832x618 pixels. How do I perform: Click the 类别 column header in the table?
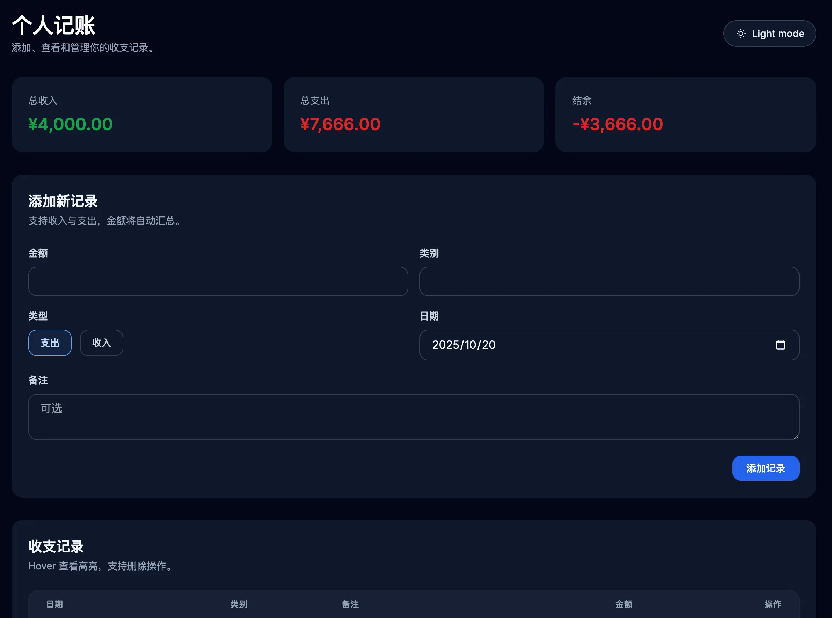[239, 604]
